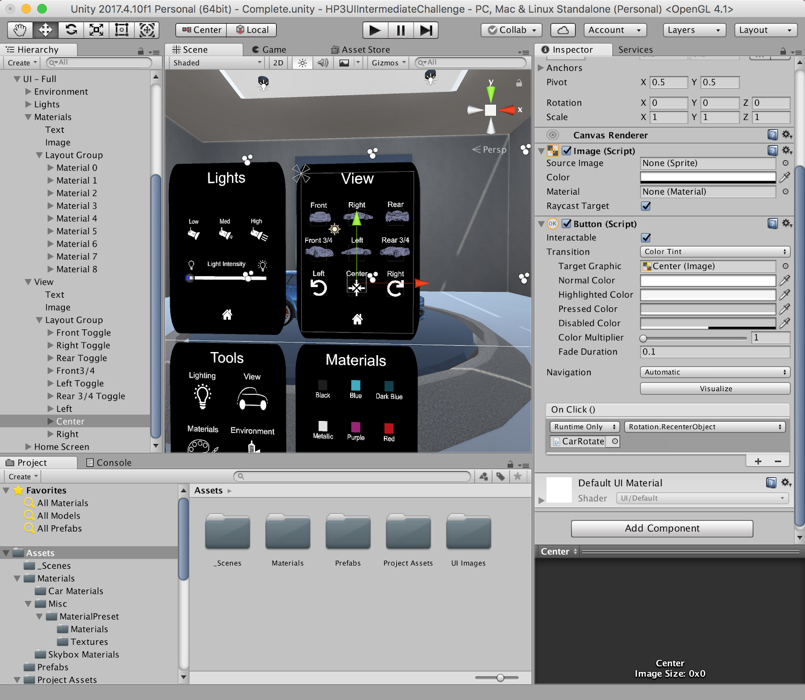Toggle scene audio speaker icon
The height and width of the screenshot is (700, 805).
(x=323, y=63)
